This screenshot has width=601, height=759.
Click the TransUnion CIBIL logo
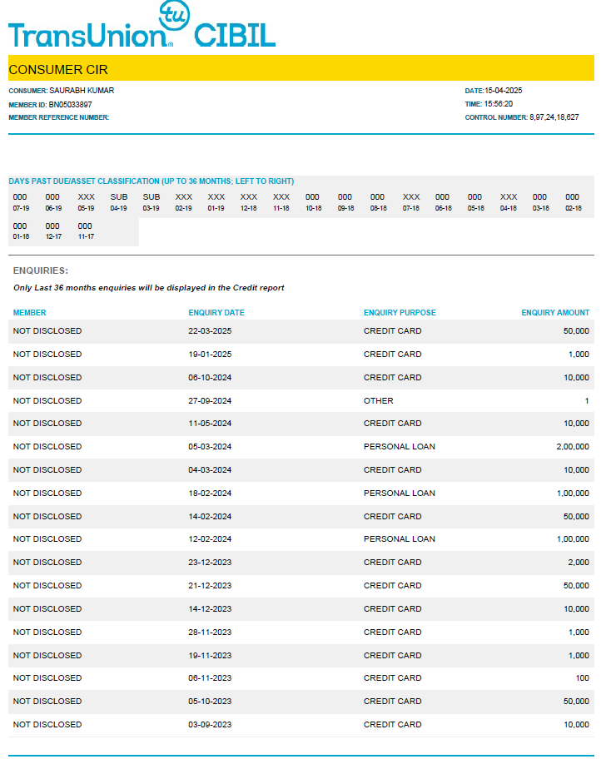click(142, 34)
